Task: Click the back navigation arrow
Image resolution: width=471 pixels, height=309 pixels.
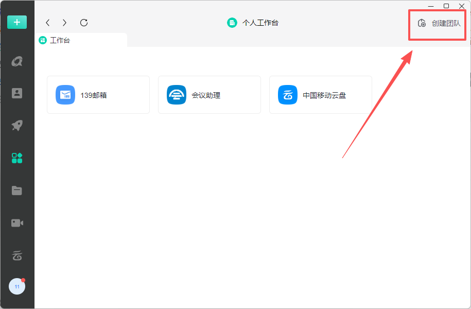Action: pos(47,23)
